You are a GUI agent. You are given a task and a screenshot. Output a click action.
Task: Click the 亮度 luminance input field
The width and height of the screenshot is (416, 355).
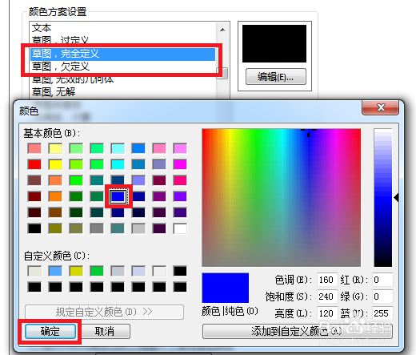(x=327, y=313)
